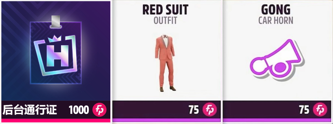Open the 后台通行证 item label
Viewport: 333px width, 124px height.
coord(30,110)
